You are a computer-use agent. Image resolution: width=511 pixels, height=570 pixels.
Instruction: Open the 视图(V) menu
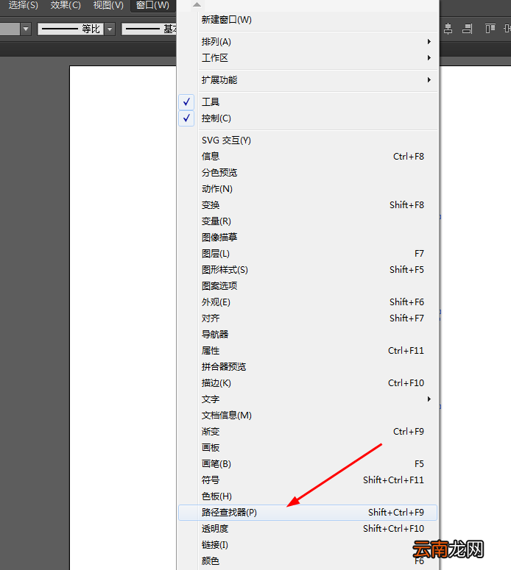[108, 5]
